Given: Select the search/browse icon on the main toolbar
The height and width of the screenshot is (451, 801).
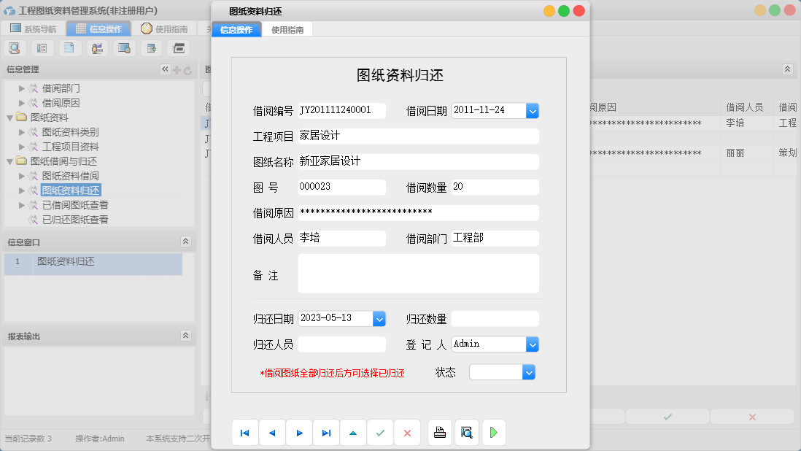Looking at the screenshot, I should click(15, 47).
